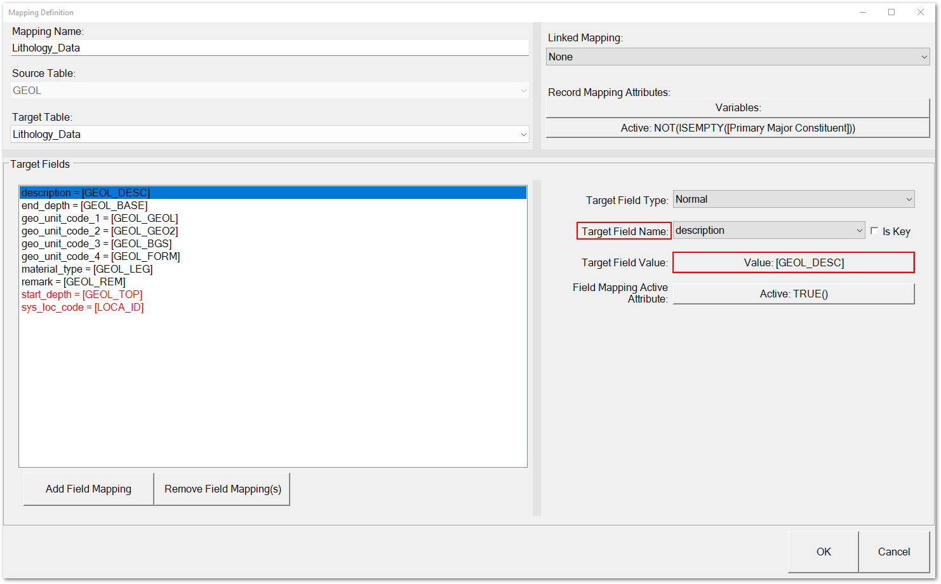941x584 pixels.
Task: Click the Add Field Mapping button
Action: [88, 489]
